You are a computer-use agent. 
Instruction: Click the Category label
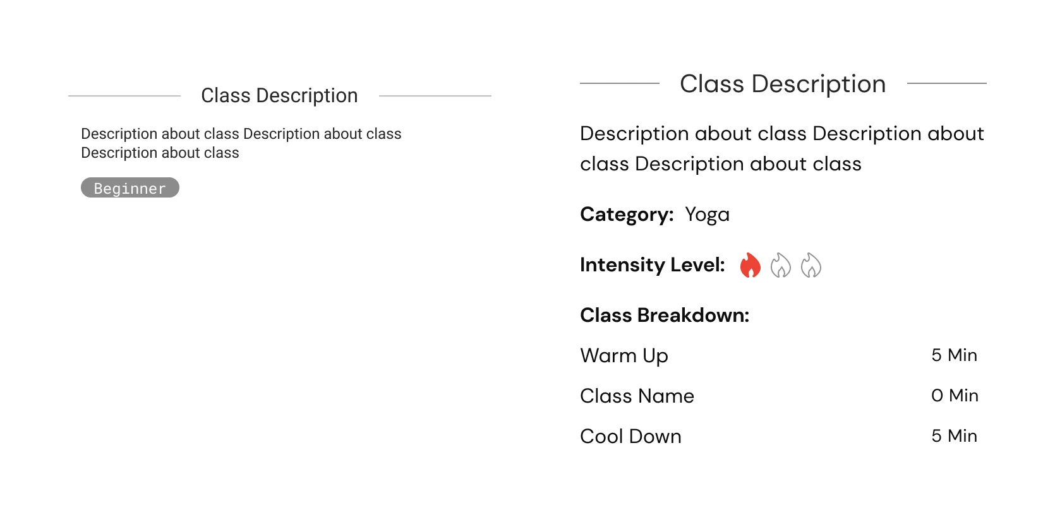coord(627,215)
